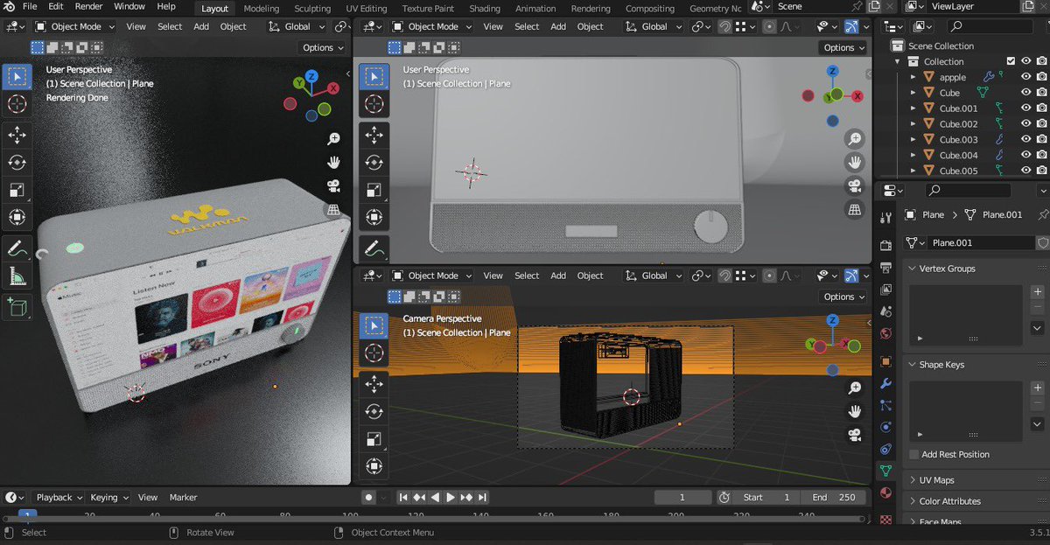Select the Scale tool in left viewport

coord(17,190)
